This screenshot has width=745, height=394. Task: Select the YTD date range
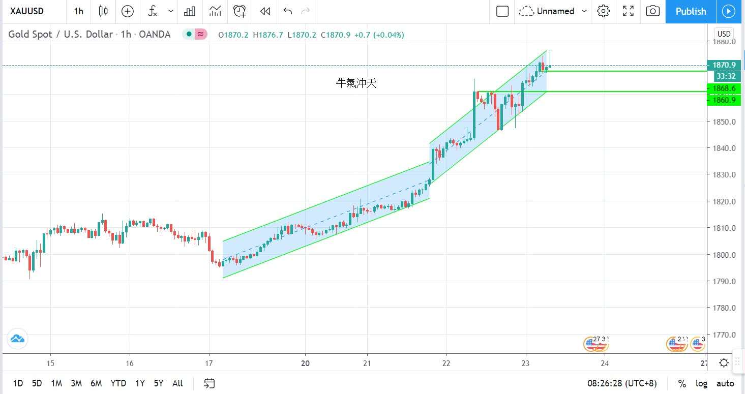point(118,383)
